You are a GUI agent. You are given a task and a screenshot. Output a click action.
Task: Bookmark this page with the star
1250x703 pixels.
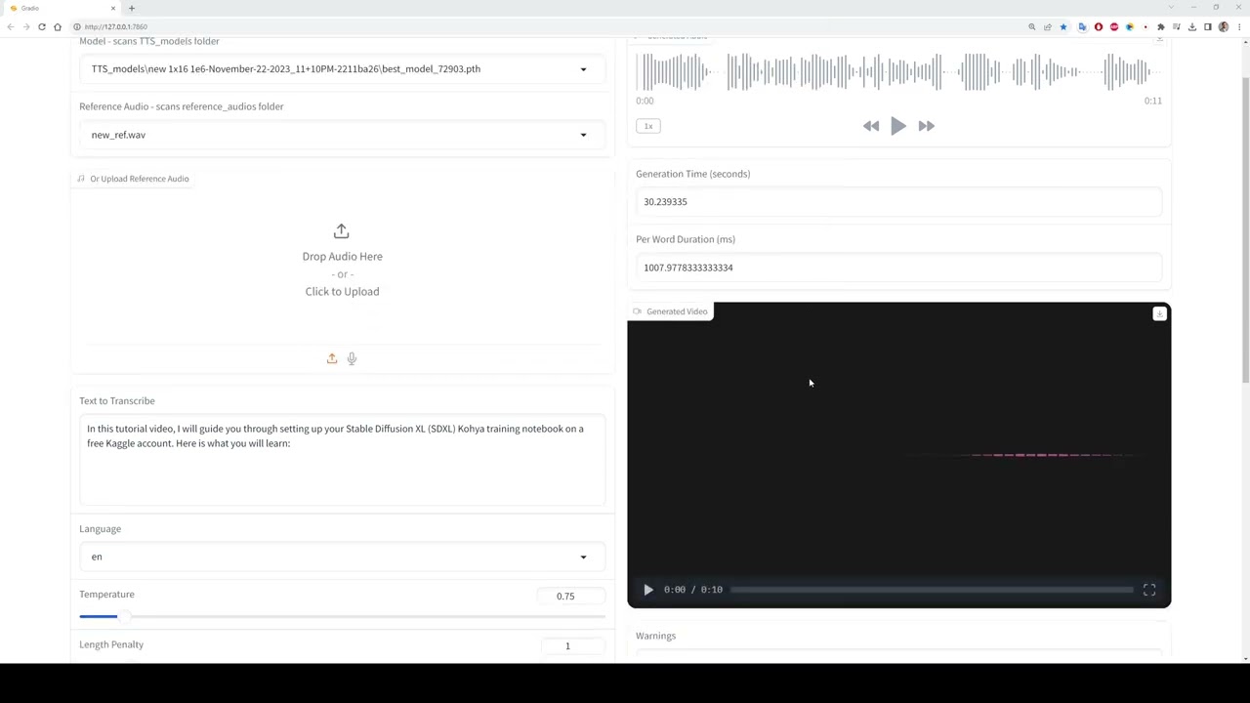click(x=1063, y=27)
